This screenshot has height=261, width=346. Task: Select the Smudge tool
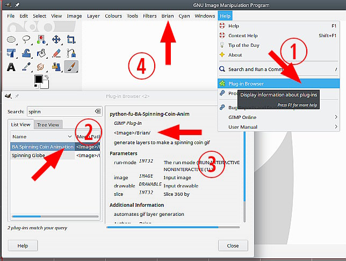(x=40, y=67)
